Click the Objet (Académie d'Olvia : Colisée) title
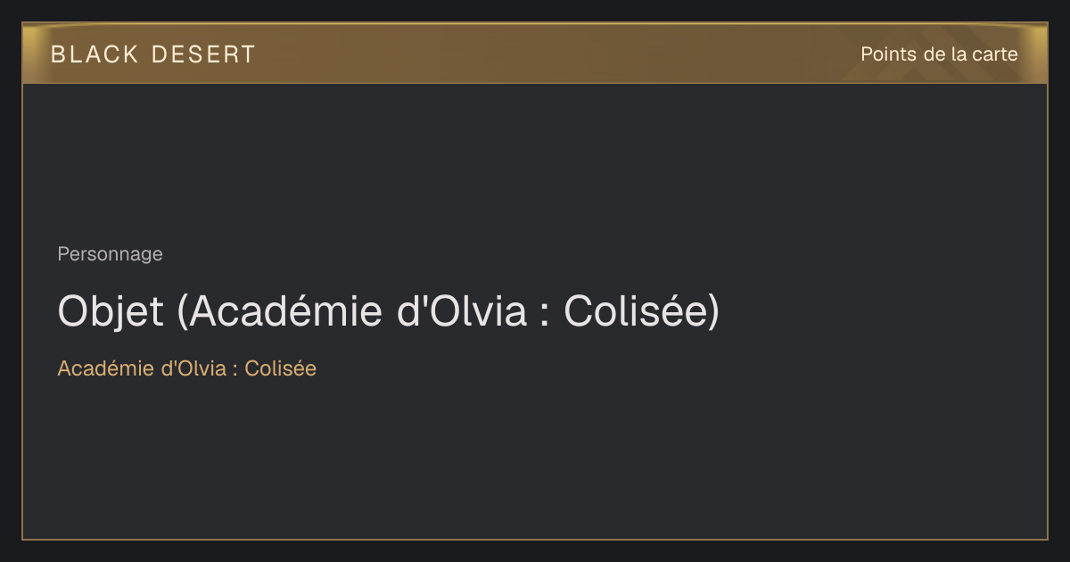This screenshot has width=1070, height=562. click(x=388, y=311)
